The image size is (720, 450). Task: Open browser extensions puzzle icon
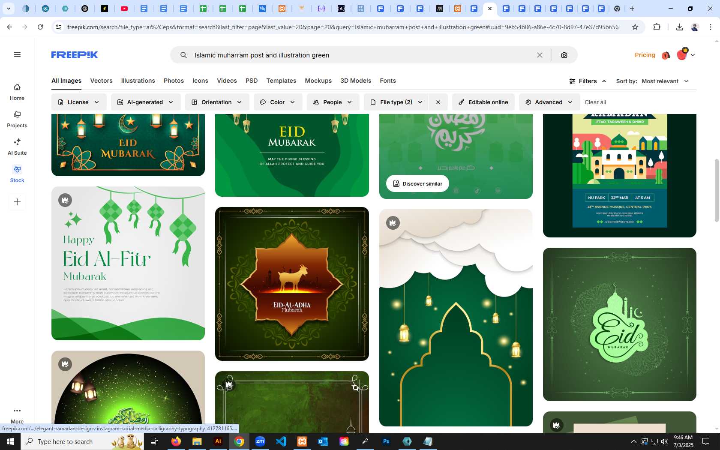[657, 27]
